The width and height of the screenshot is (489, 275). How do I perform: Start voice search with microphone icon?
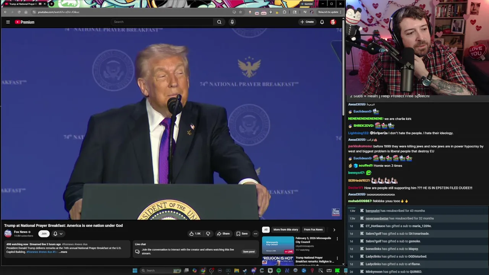232,22
